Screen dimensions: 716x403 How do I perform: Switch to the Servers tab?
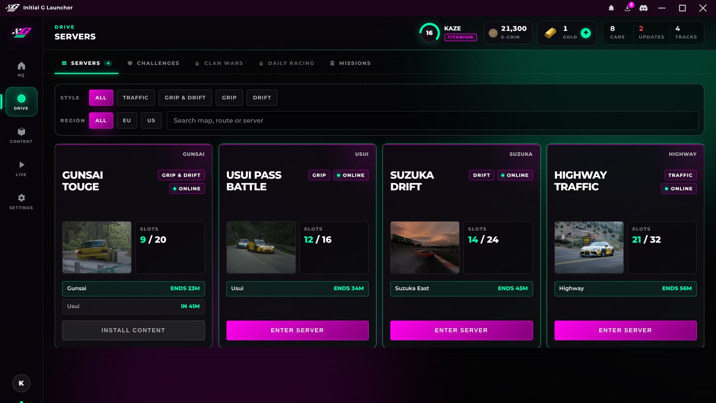86,63
